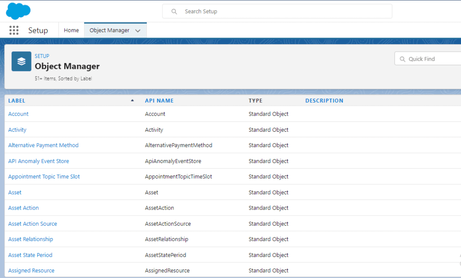Open the Asset State Period object link

(x=30, y=255)
